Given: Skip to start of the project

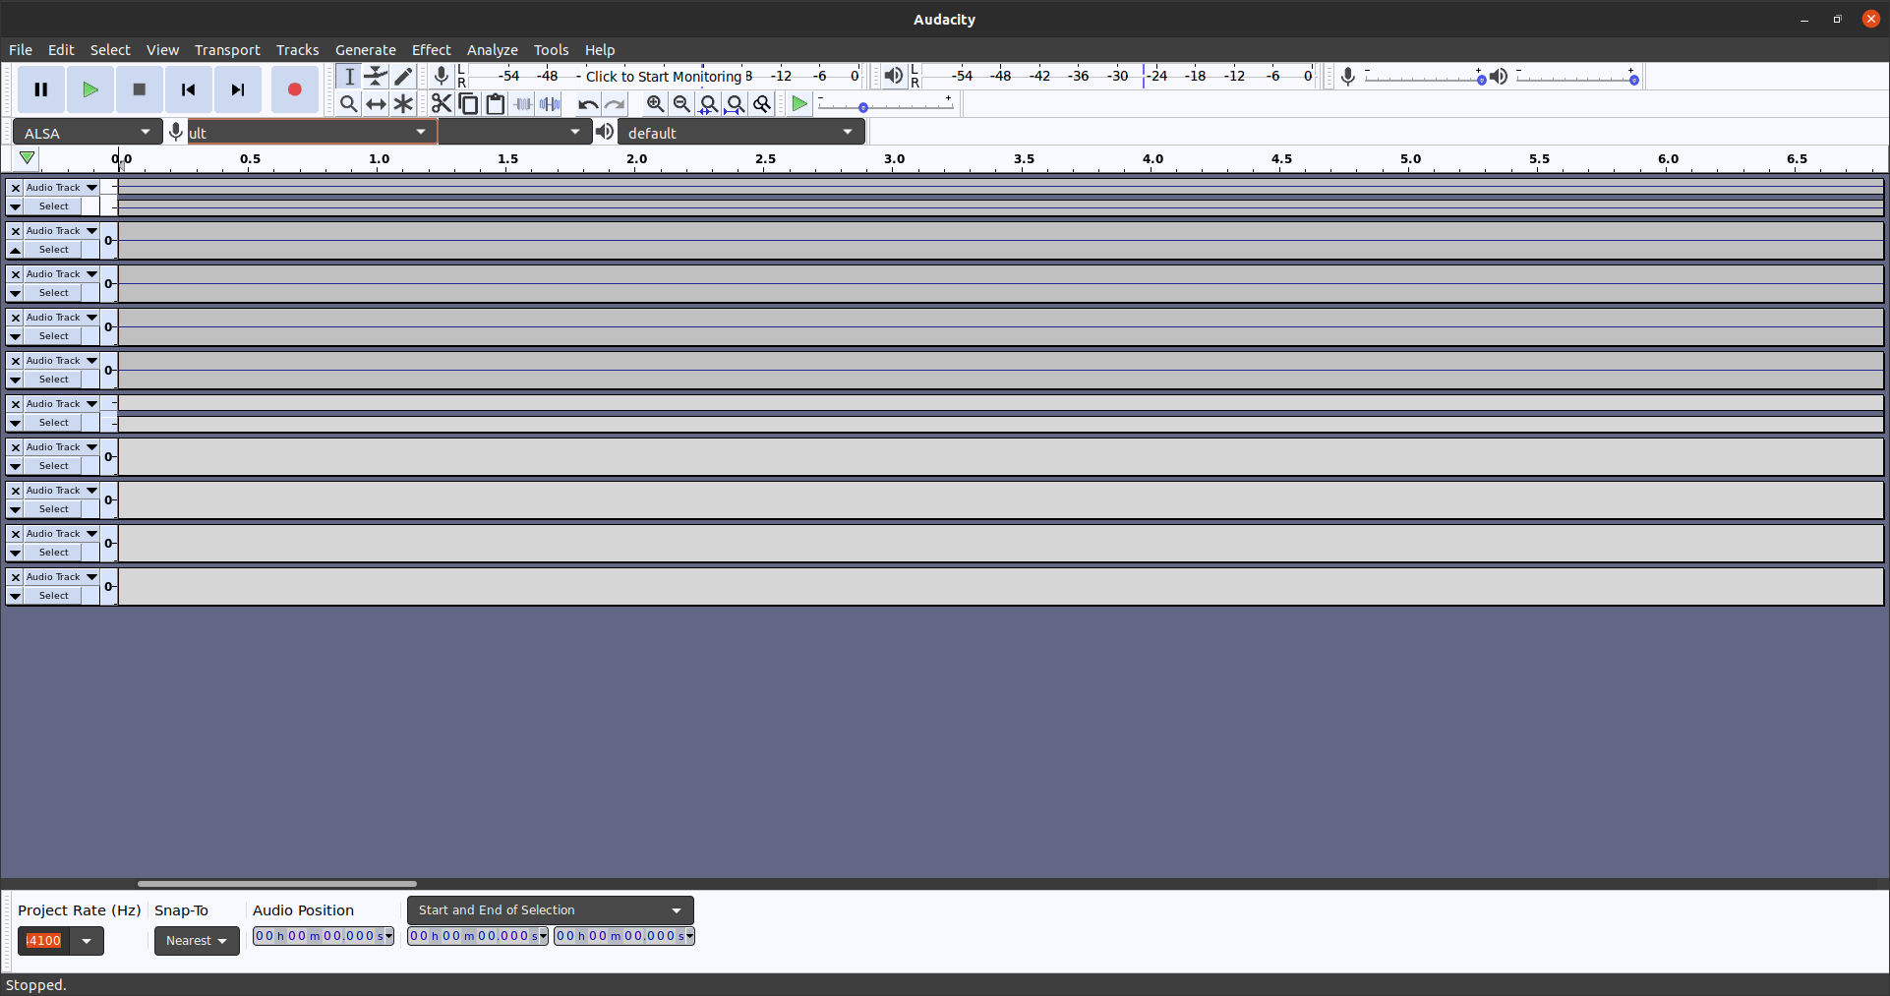Looking at the screenshot, I should point(189,89).
